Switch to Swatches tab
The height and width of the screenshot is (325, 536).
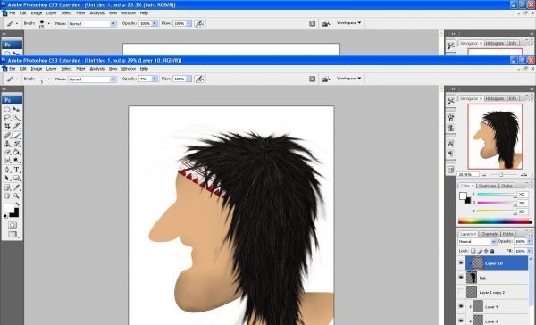coord(487,186)
